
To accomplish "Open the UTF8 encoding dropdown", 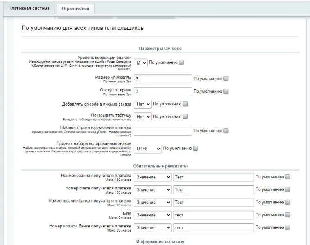I will pyautogui.click(x=148, y=149).
